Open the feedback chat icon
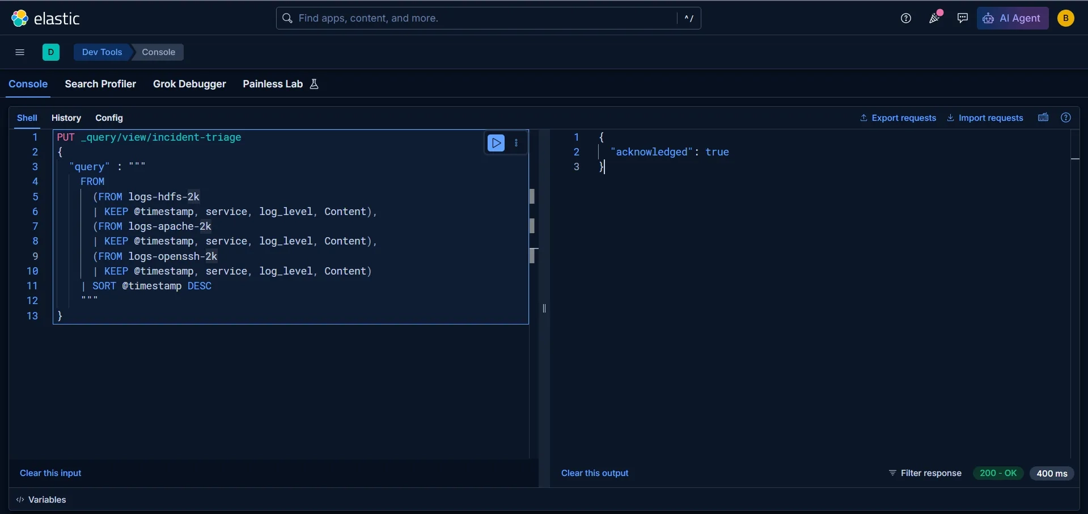 click(x=963, y=18)
